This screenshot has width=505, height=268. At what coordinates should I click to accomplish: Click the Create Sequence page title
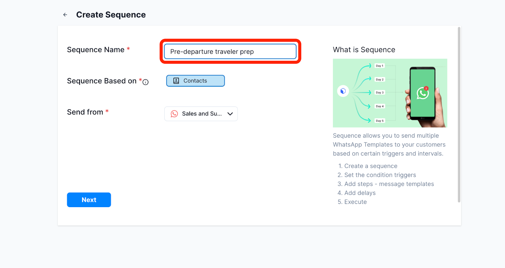click(111, 15)
